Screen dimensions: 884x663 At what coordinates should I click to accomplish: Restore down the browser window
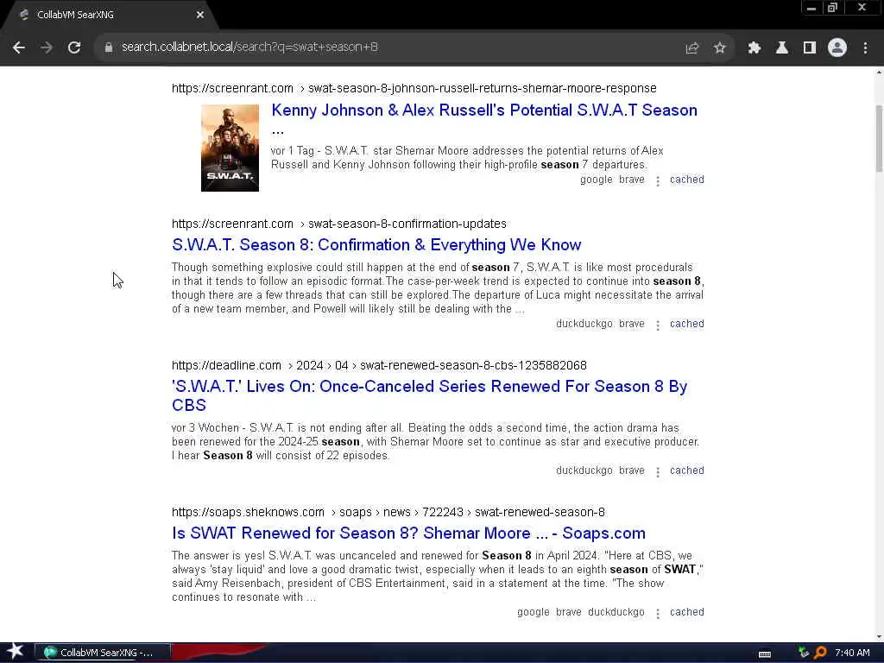point(833,8)
